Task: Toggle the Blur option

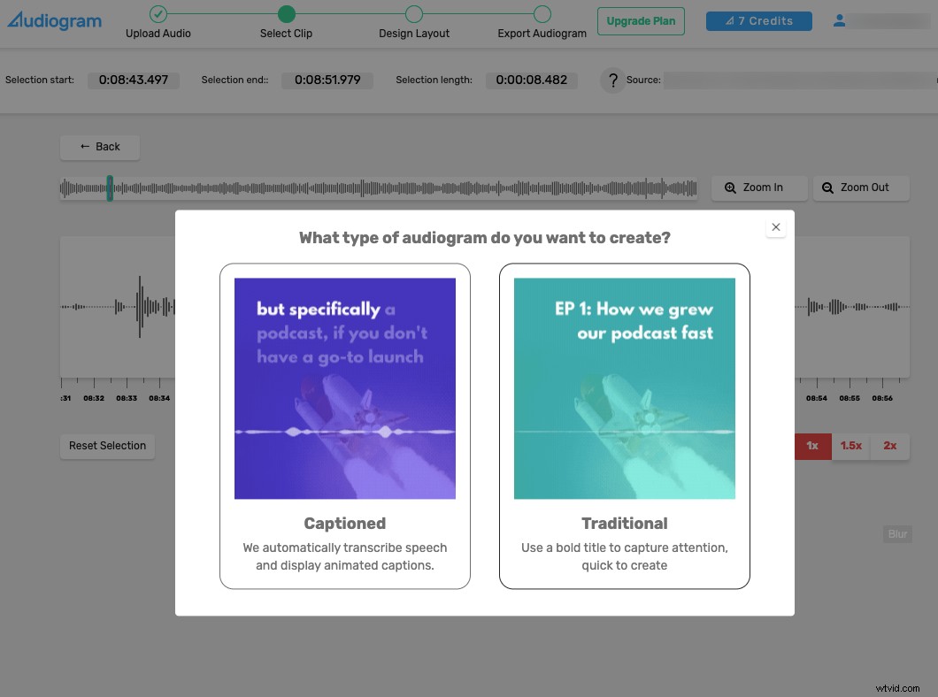Action: (x=897, y=533)
